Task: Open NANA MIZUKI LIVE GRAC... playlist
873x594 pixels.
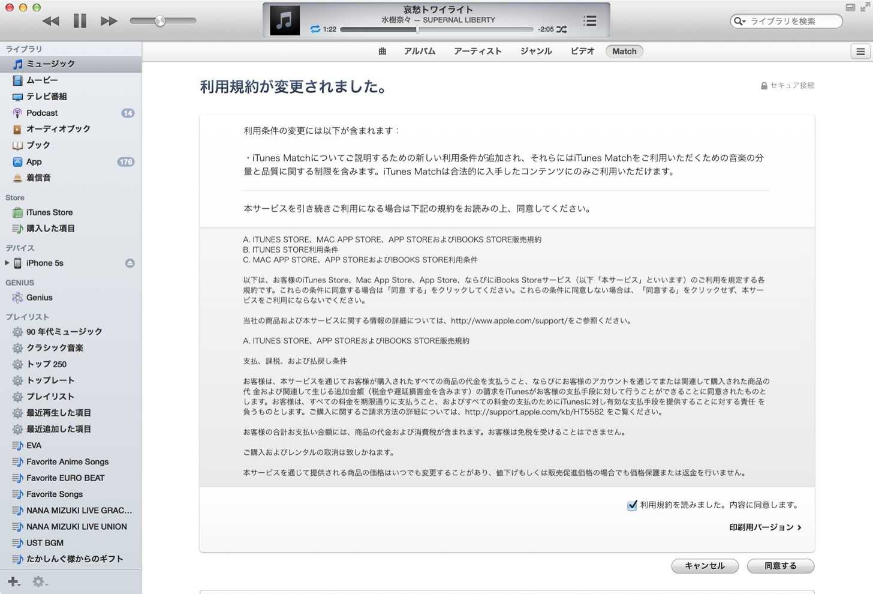Action: [71, 510]
